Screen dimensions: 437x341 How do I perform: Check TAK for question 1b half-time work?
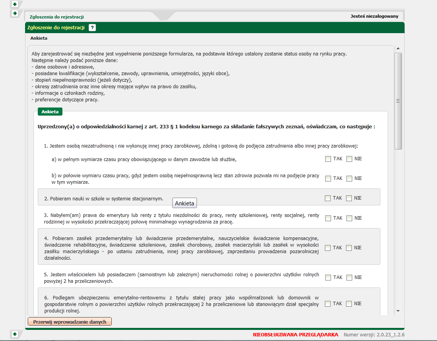328,178
